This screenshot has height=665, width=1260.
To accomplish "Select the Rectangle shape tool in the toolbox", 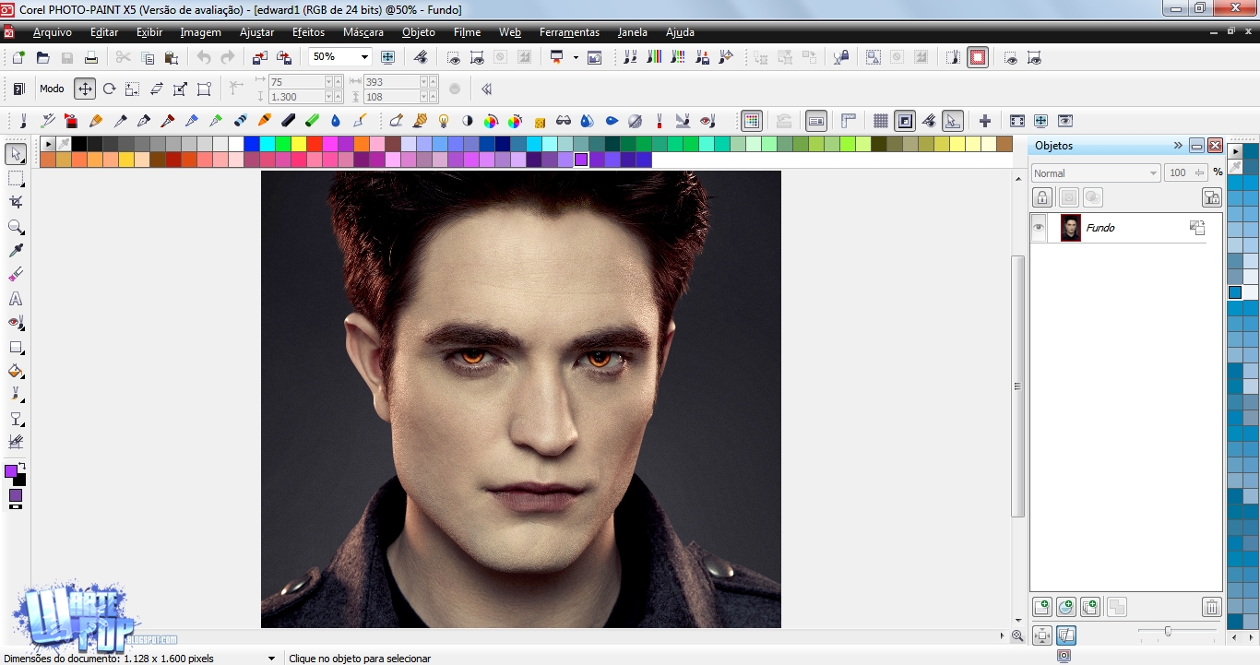I will 16,348.
